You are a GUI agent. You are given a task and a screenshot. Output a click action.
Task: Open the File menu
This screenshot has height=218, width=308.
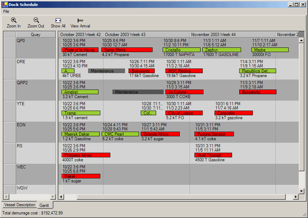pyautogui.click(x=6, y=11)
